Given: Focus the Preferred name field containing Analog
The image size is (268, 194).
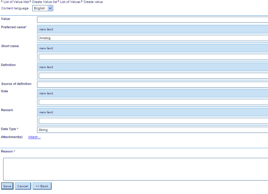Looking at the screenshot, I should (152, 38).
